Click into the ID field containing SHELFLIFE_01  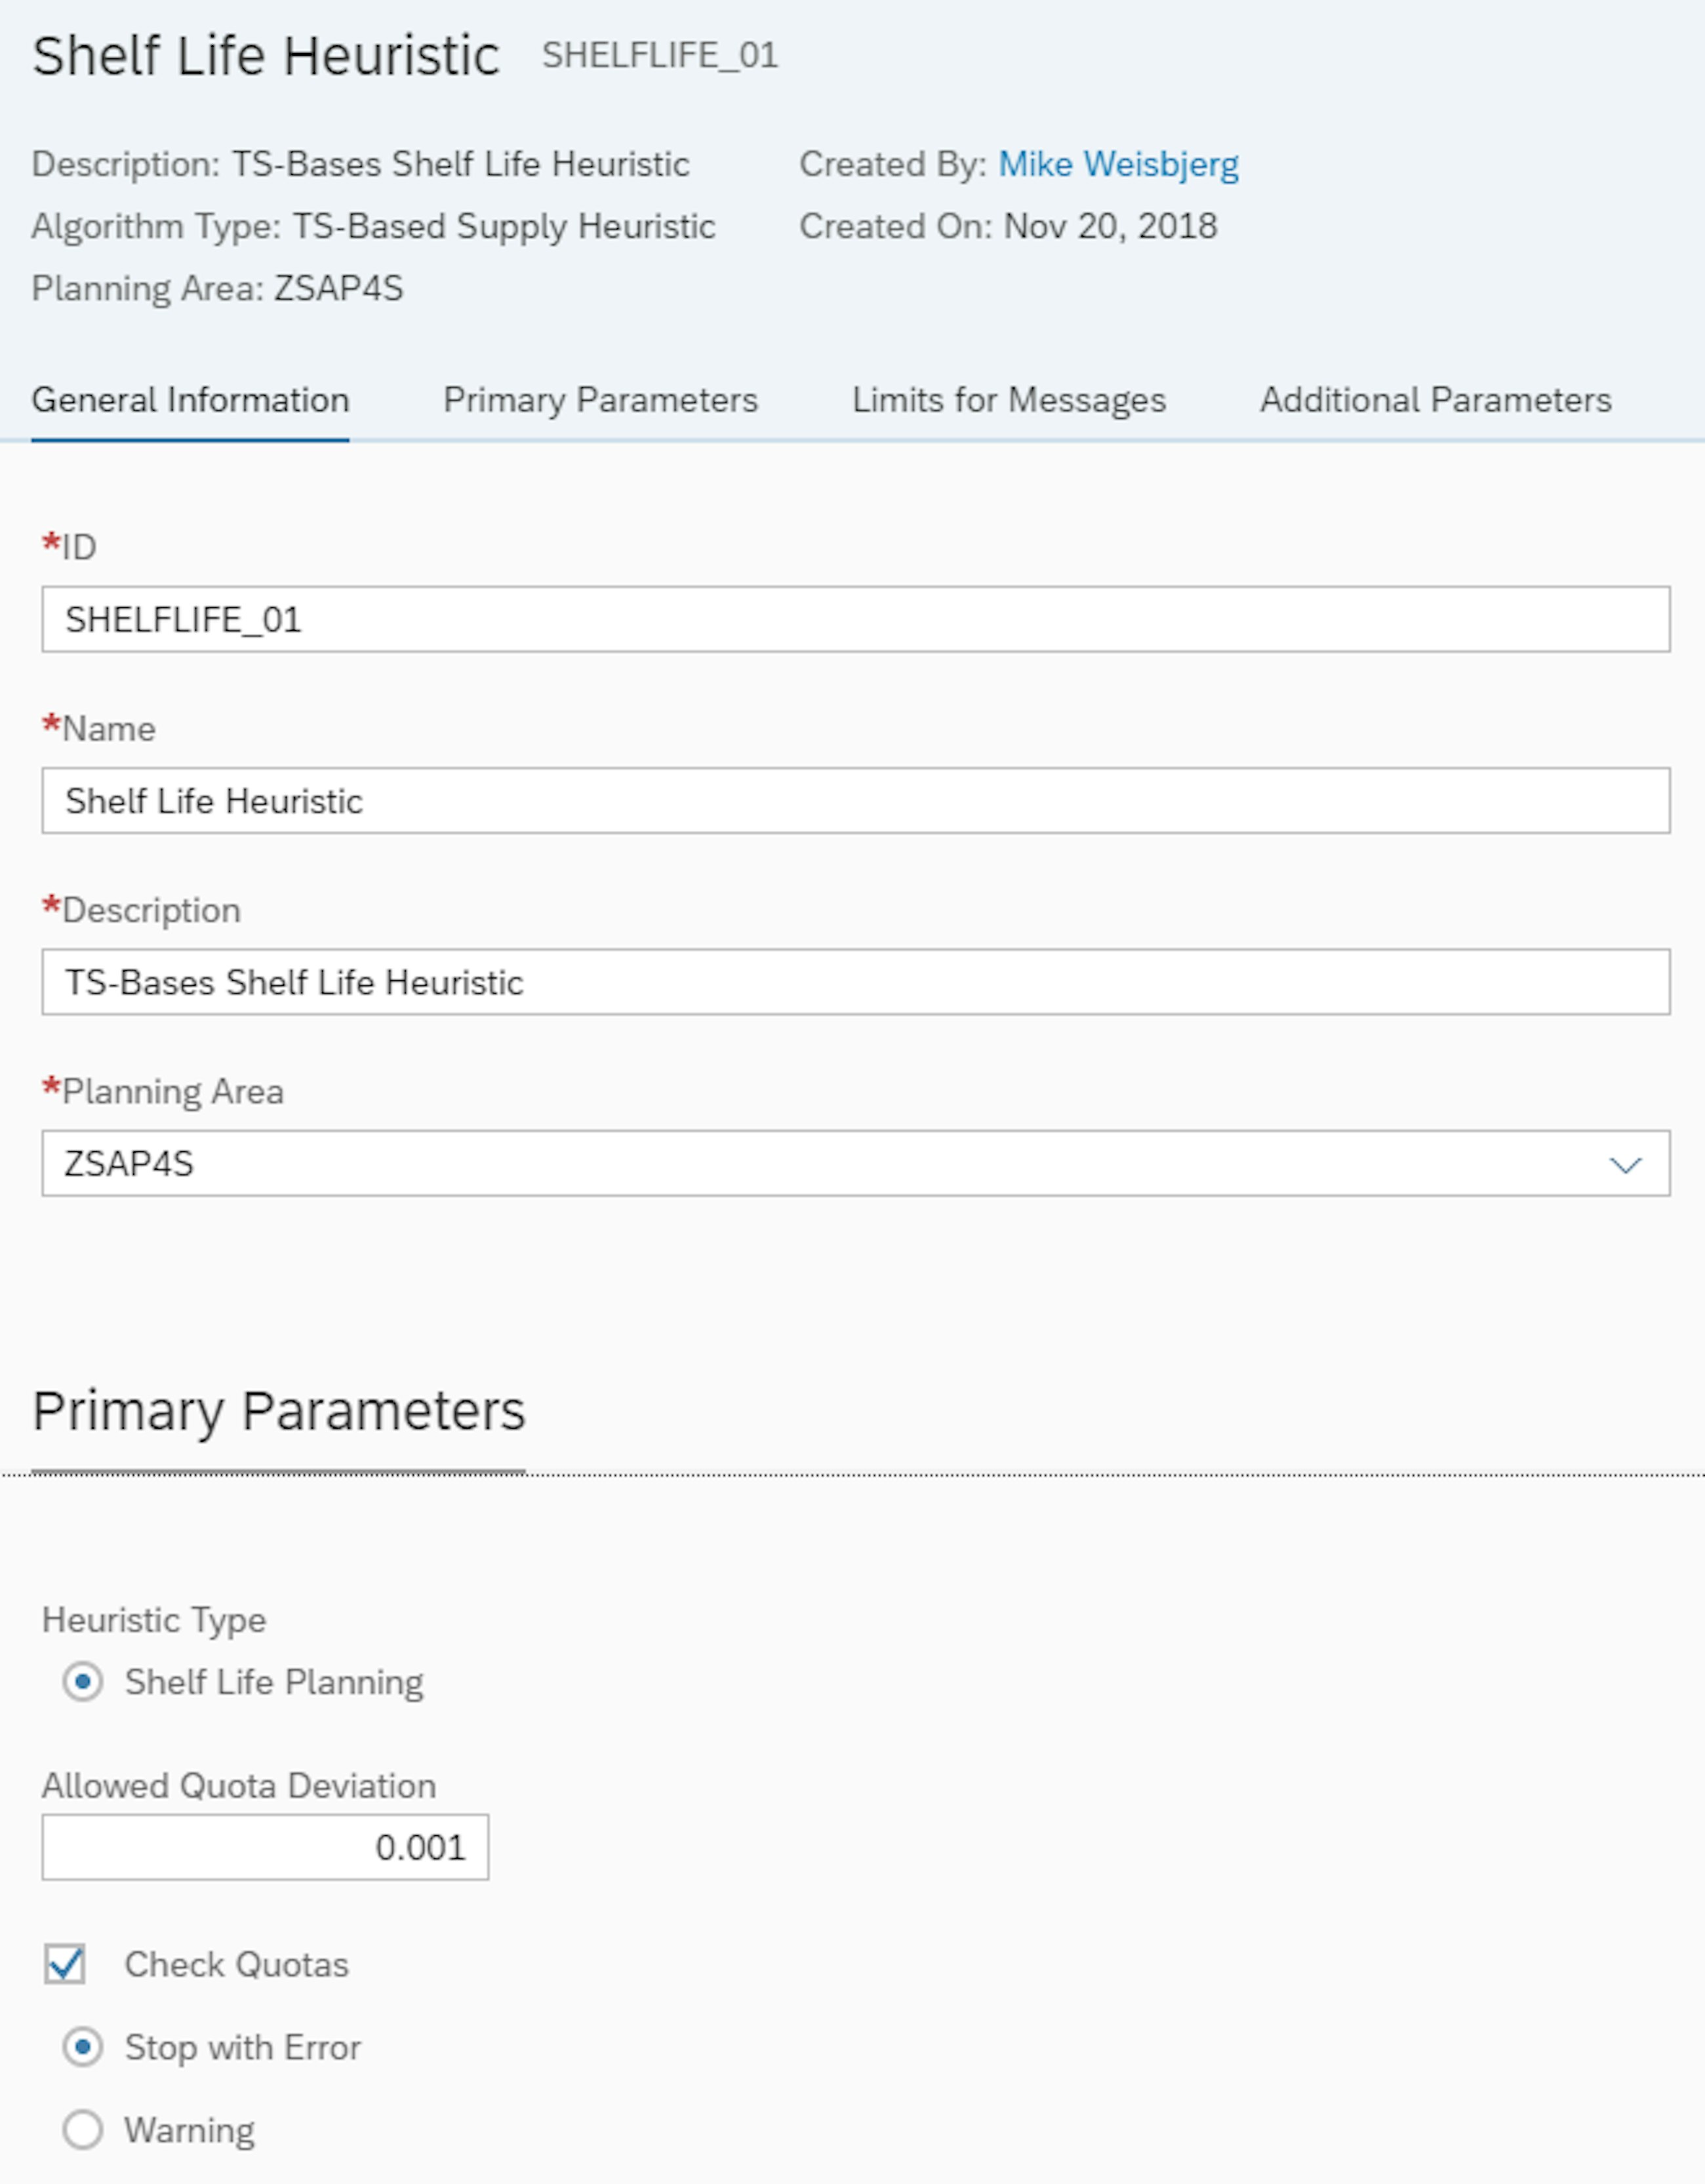855,620
